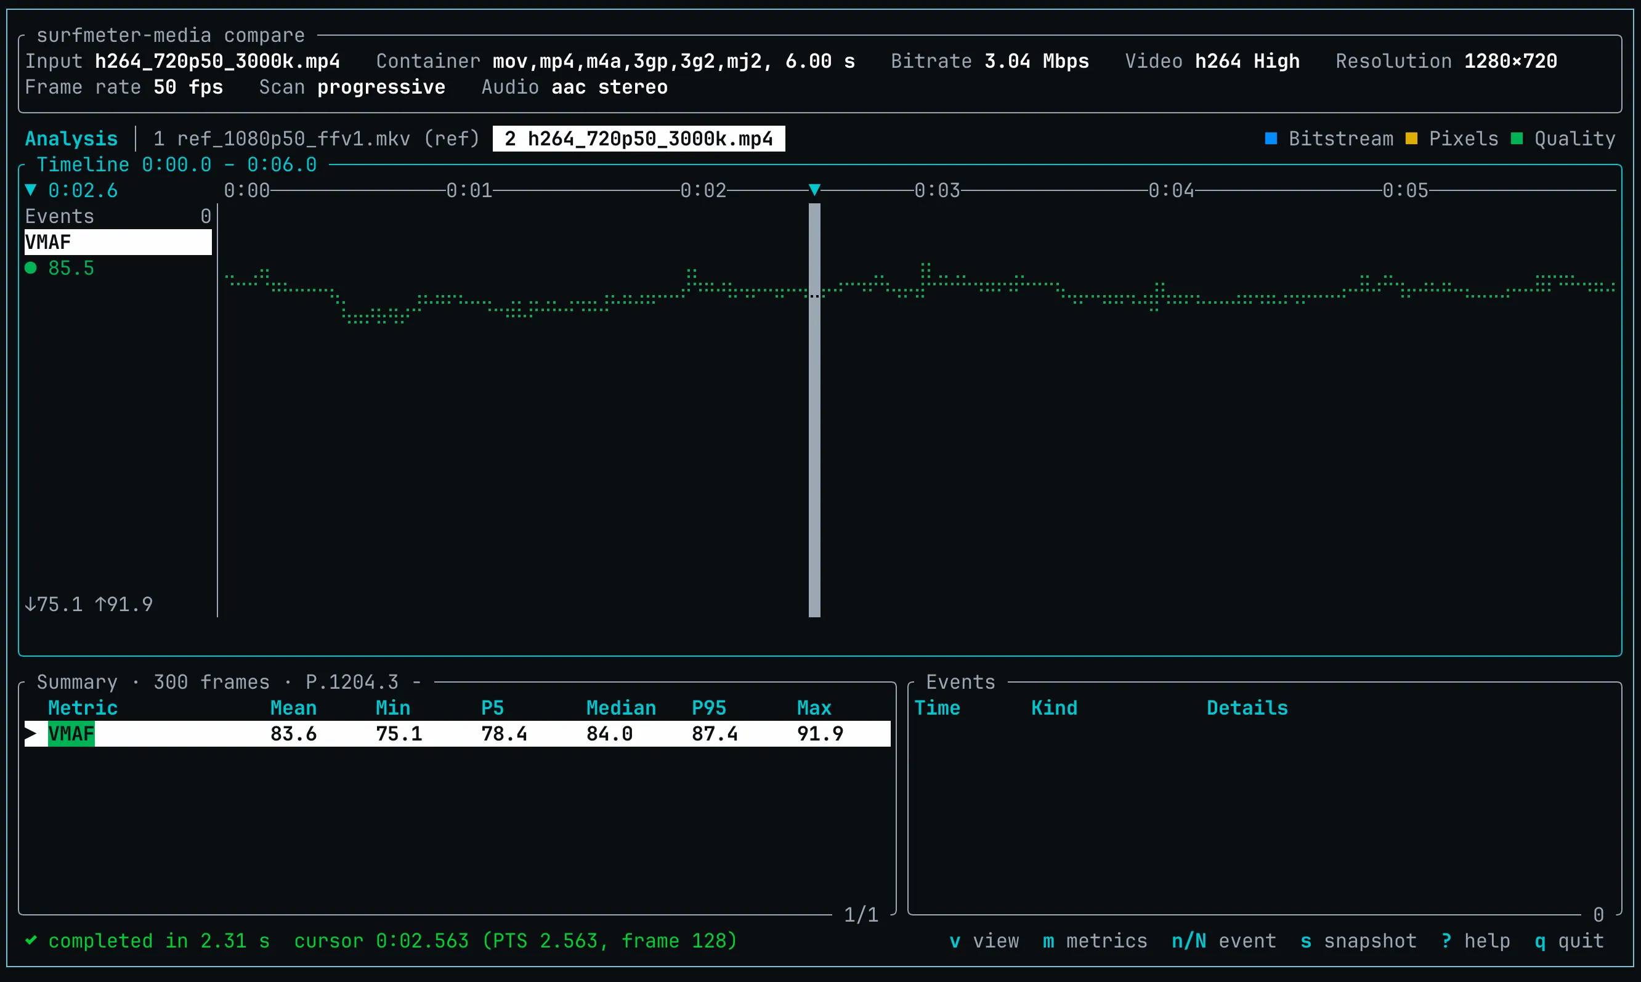Click the Audio value aac stereo
Screen dimensions: 1641x982
[609, 87]
